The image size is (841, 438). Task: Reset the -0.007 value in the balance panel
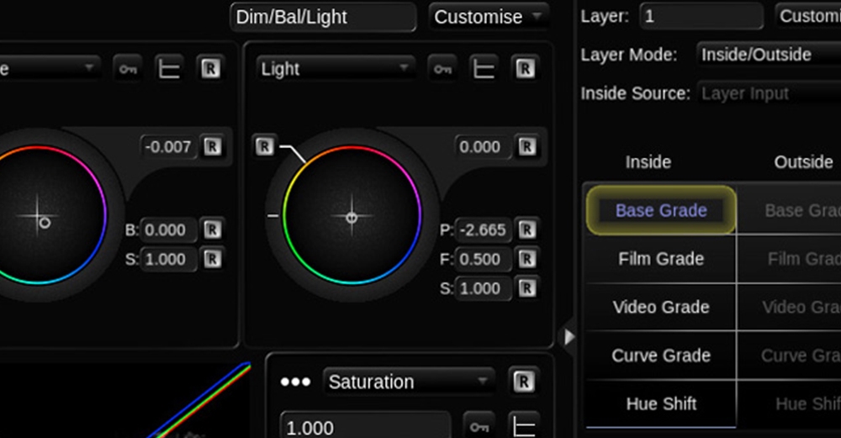coord(211,146)
